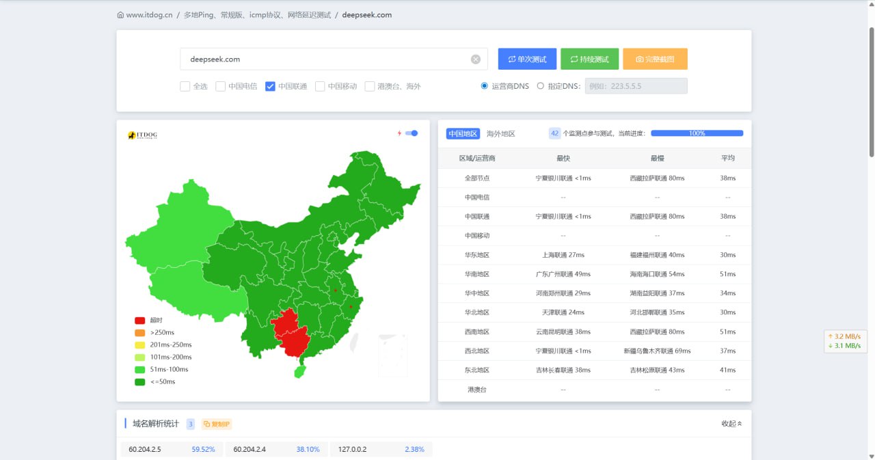The width and height of the screenshot is (875, 460).
Task: Select the 全部节点 row label
Action: point(477,178)
